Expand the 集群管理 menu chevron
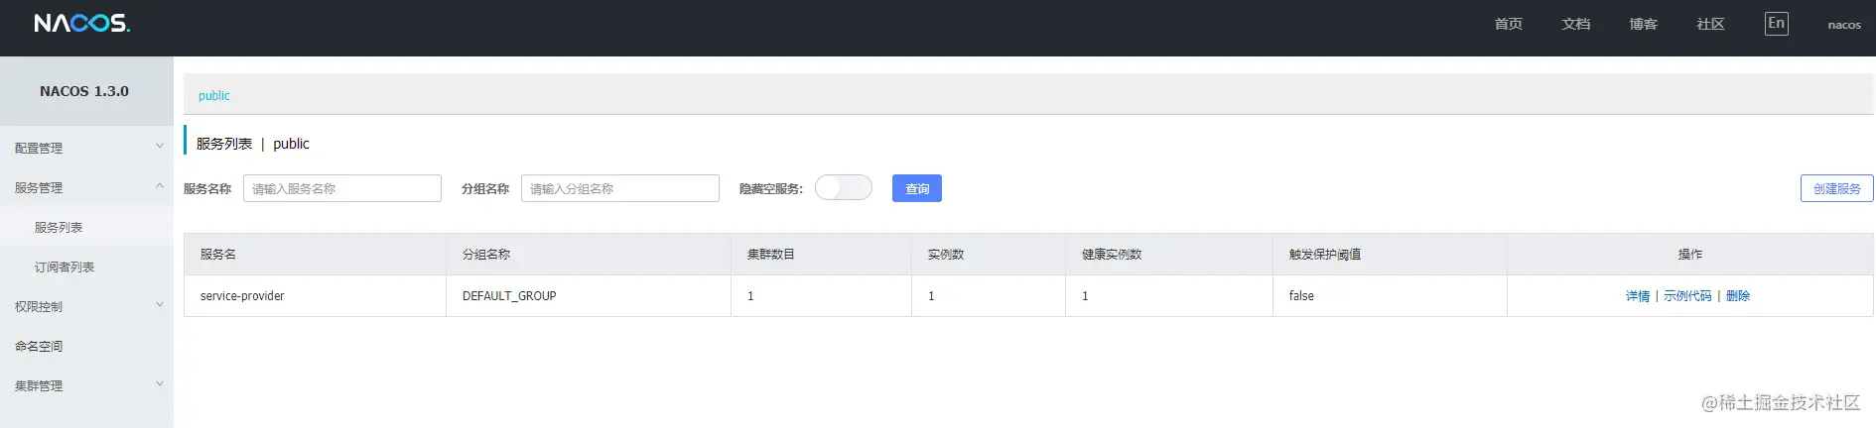The image size is (1876, 428). point(160,384)
